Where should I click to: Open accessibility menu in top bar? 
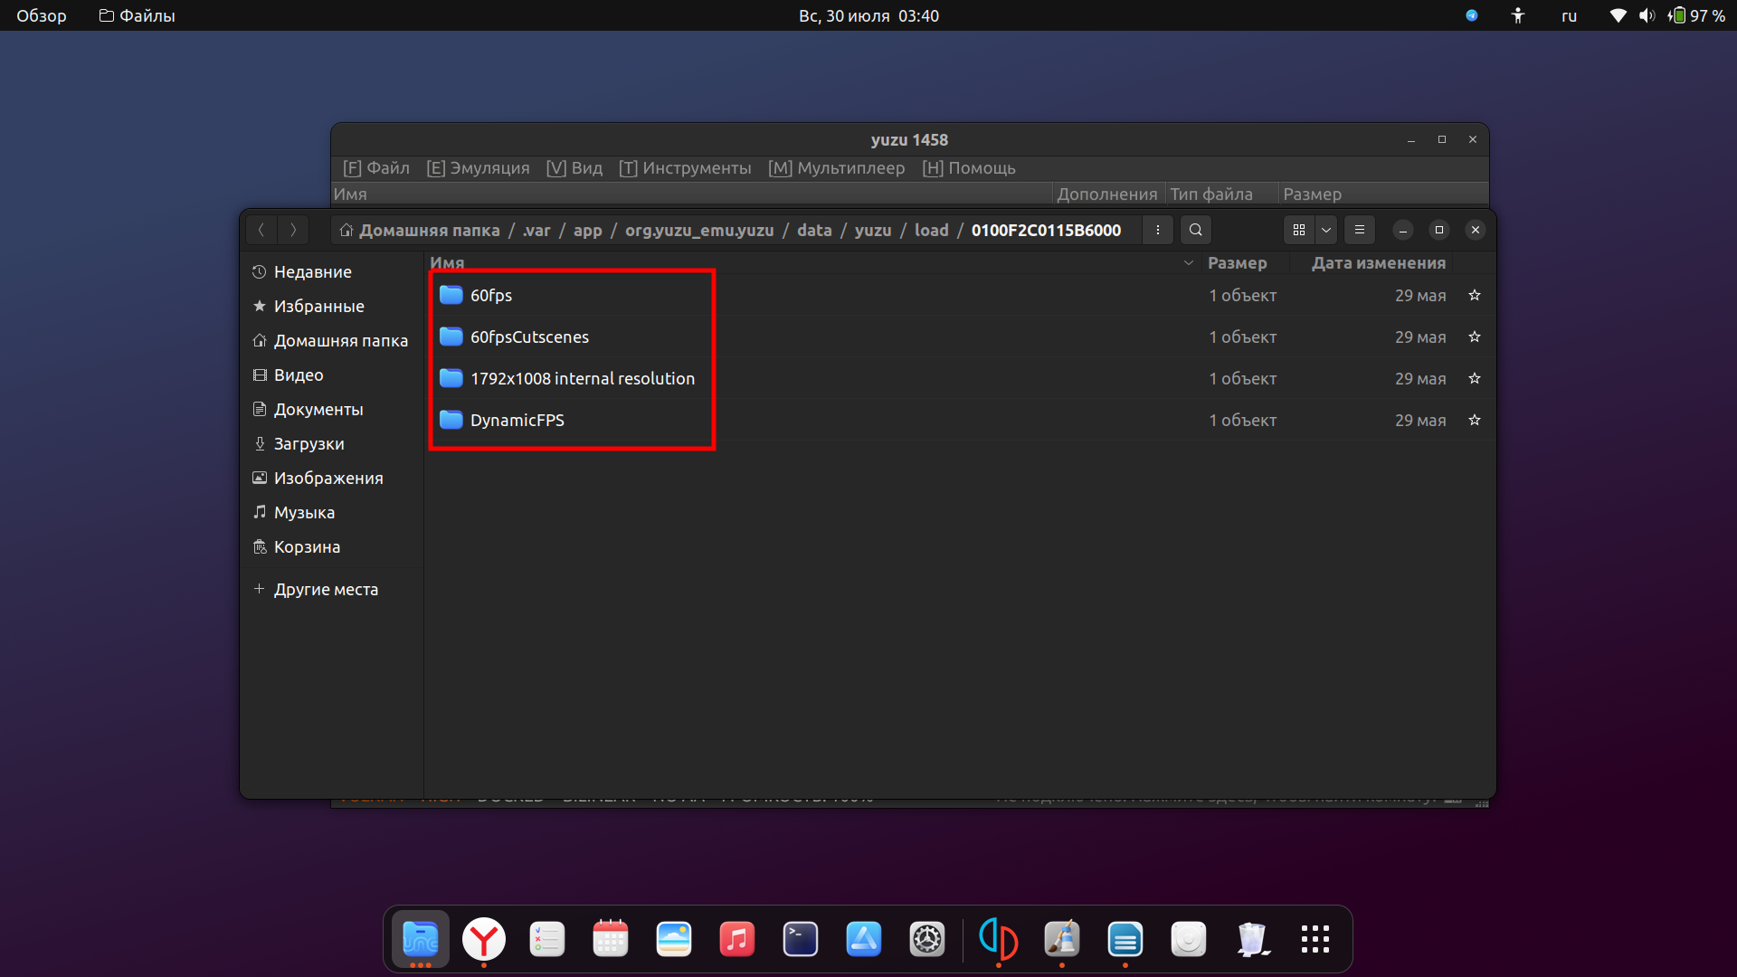pos(1518,15)
